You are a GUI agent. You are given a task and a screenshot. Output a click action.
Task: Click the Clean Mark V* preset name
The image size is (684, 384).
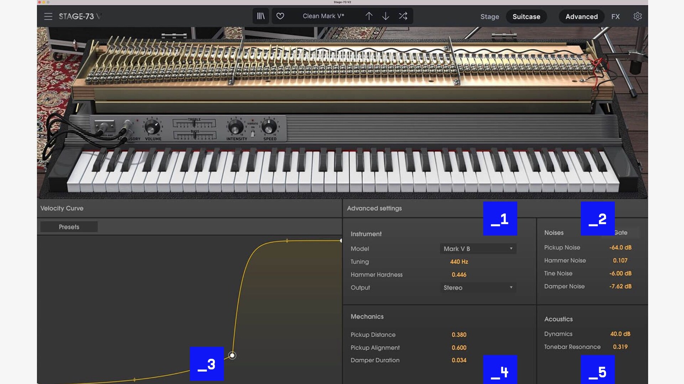323,16
